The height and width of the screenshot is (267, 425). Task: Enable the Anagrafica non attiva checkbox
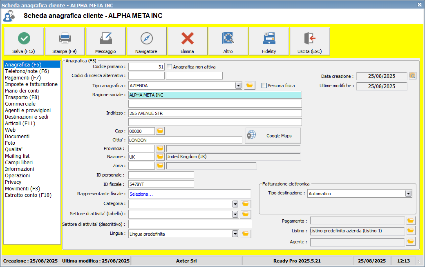click(x=170, y=67)
